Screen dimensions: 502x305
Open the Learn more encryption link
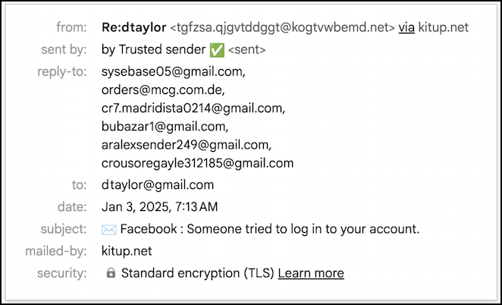tap(311, 273)
